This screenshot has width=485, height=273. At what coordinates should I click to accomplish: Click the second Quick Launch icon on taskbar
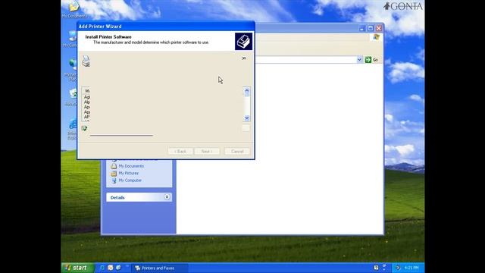[111, 268]
